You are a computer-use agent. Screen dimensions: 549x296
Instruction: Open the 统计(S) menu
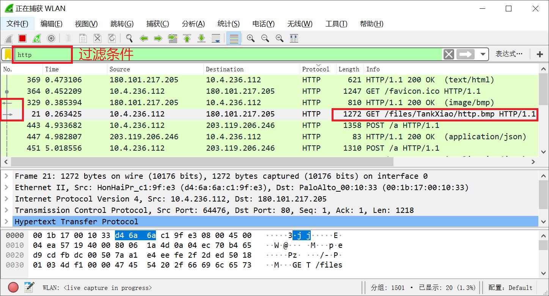click(x=228, y=24)
